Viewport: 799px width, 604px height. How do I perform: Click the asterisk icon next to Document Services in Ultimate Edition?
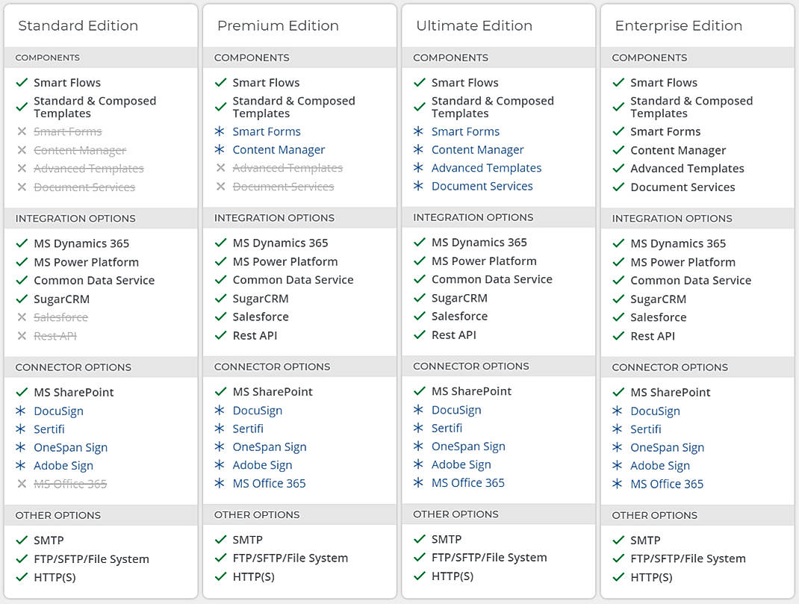coord(418,186)
